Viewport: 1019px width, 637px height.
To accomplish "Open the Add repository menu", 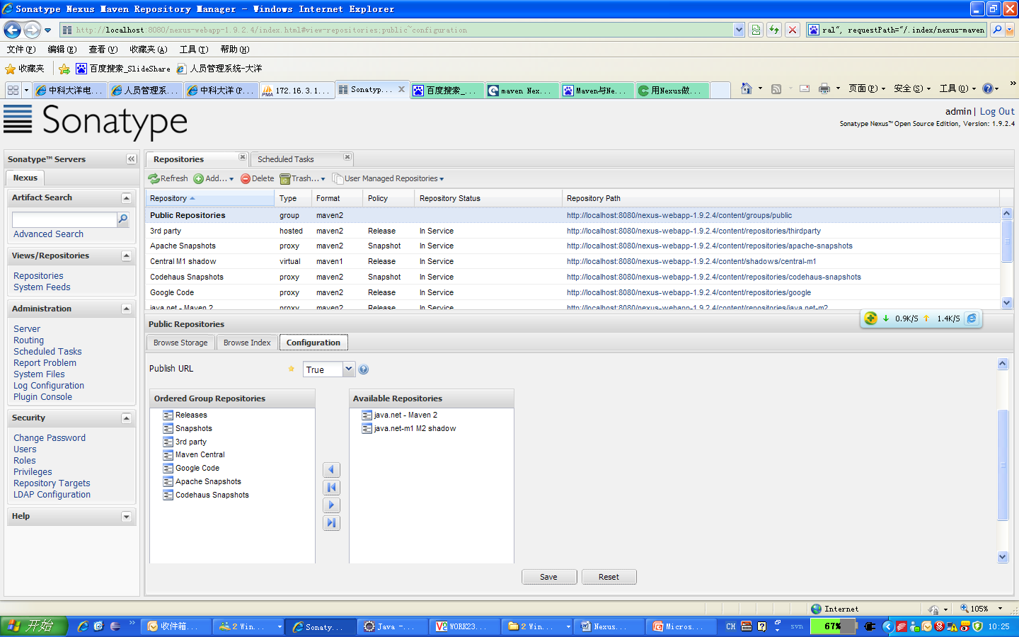I will click(x=214, y=178).
